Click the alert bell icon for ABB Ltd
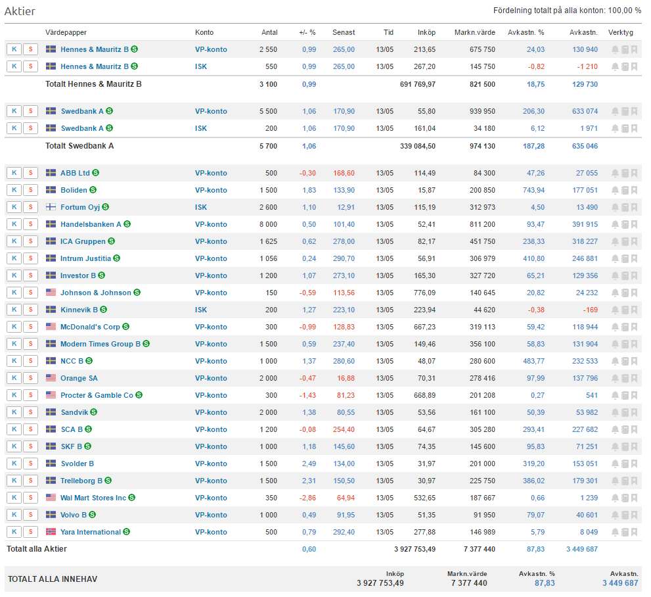Viewport: 651px width, 597px height. [615, 173]
